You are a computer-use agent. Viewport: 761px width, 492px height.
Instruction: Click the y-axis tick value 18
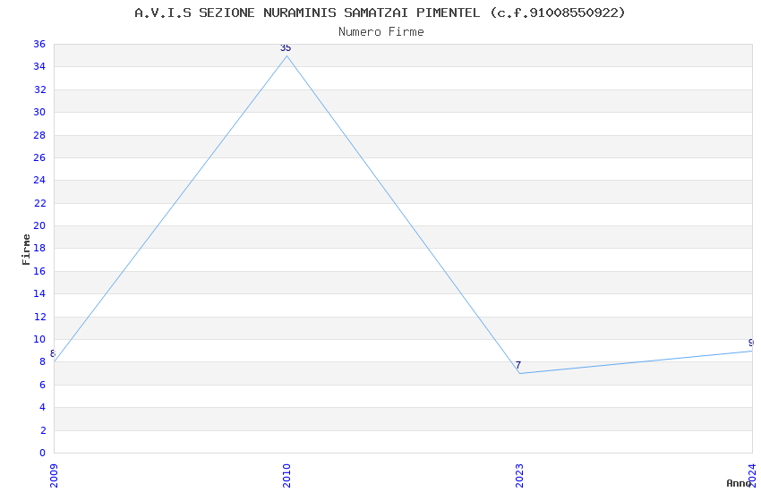[x=39, y=248]
